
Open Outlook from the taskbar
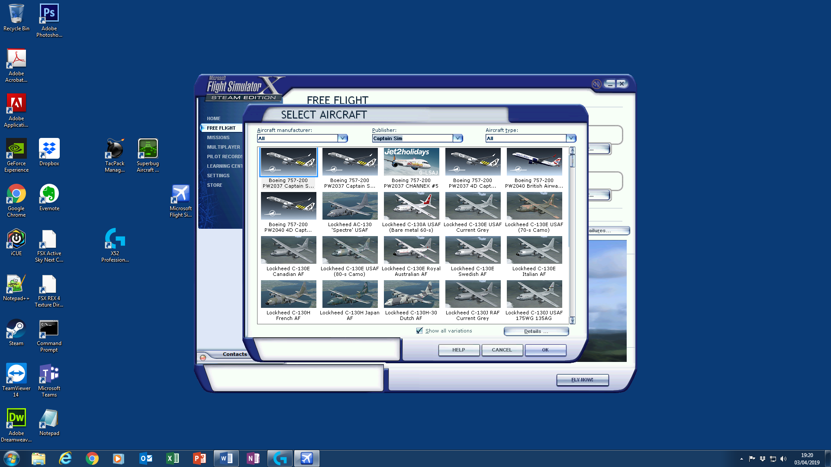(x=146, y=458)
